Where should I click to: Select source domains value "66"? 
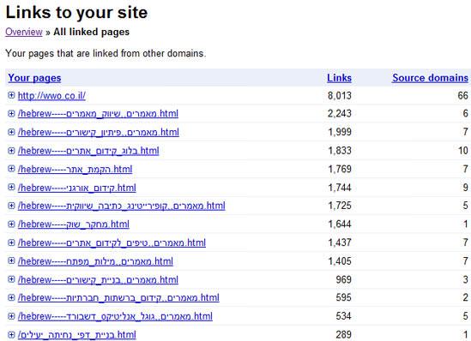(x=463, y=96)
